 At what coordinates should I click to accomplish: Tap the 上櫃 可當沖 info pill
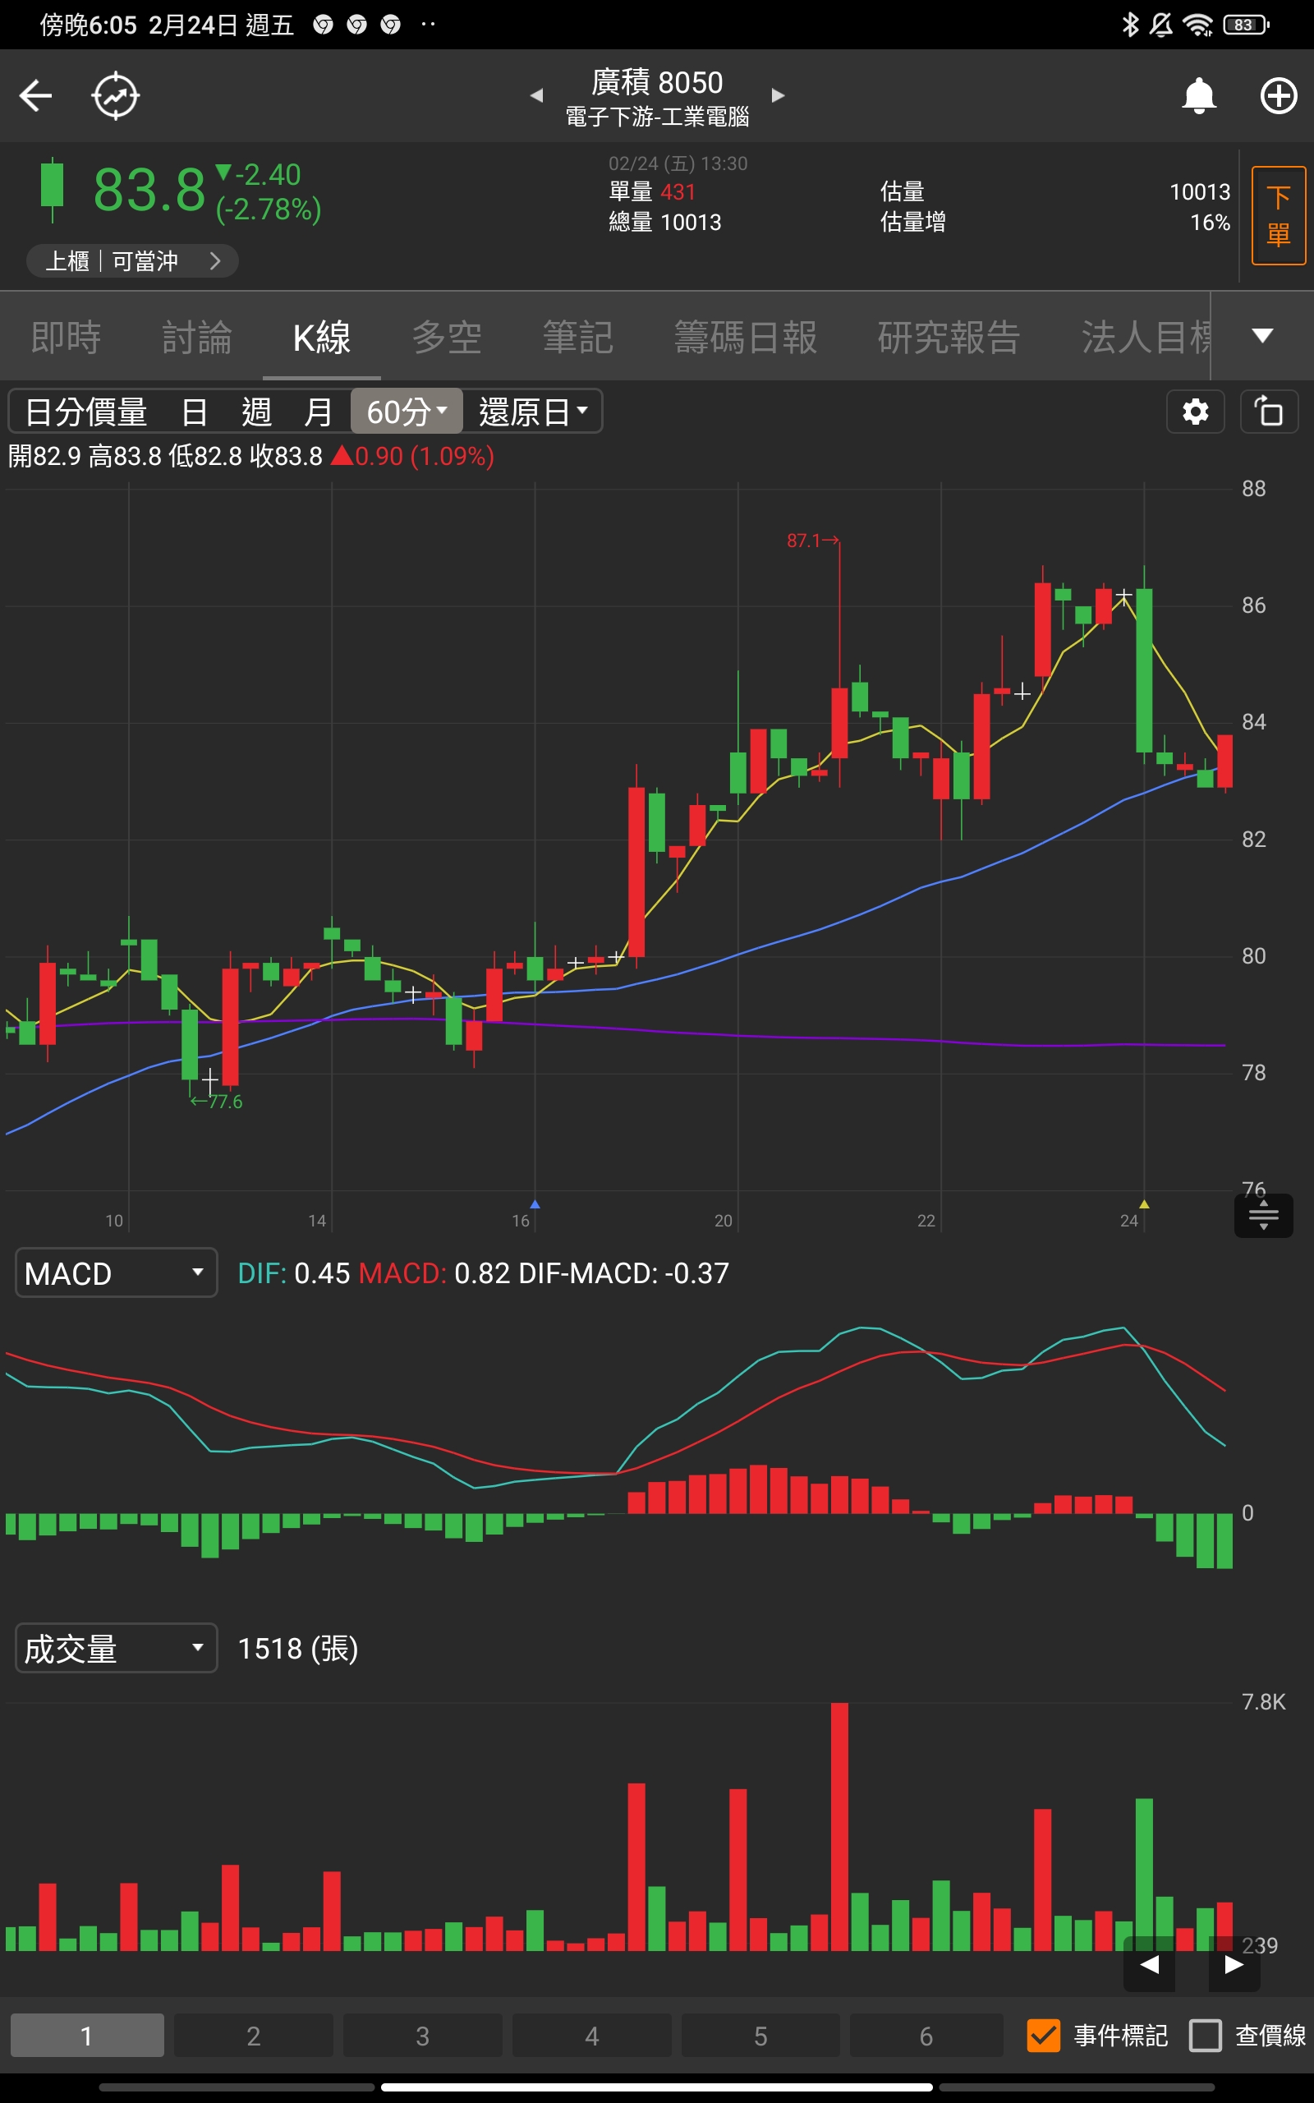pyautogui.click(x=132, y=260)
